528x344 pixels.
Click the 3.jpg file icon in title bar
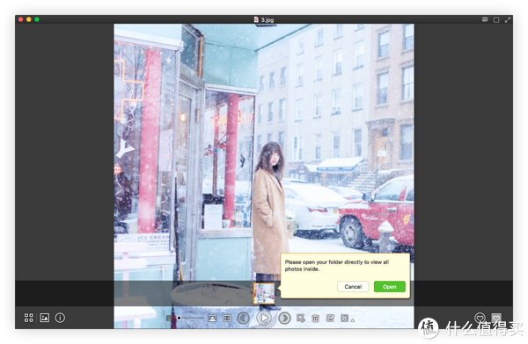click(256, 19)
